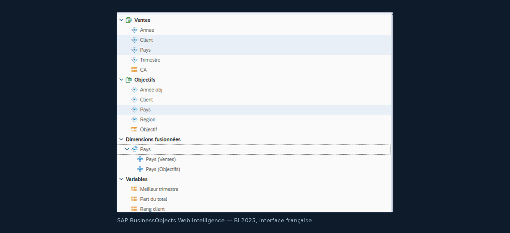Select Client under Objectifs
Image resolution: width=510 pixels, height=233 pixels.
pyautogui.click(x=146, y=100)
